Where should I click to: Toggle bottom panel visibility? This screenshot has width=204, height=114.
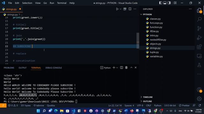point(165,3)
